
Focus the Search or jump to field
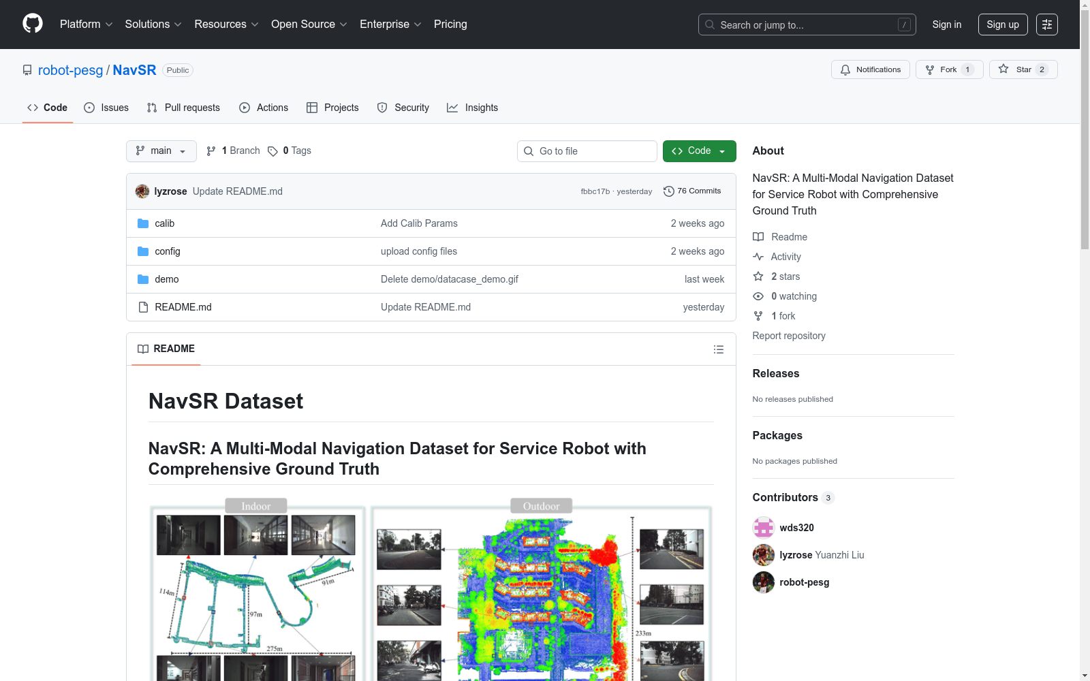click(x=807, y=25)
